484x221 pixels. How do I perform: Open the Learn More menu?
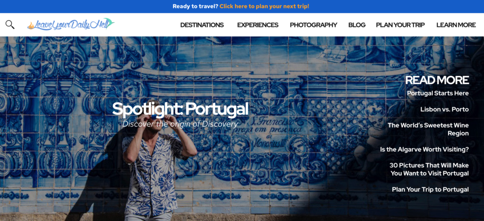[x=456, y=25]
